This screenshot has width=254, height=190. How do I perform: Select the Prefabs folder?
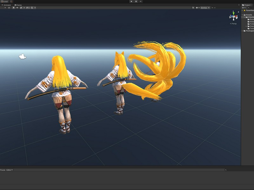click(251, 24)
